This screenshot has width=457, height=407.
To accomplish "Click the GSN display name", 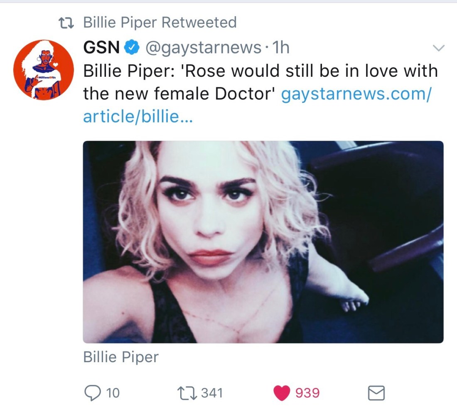I will point(102,48).
